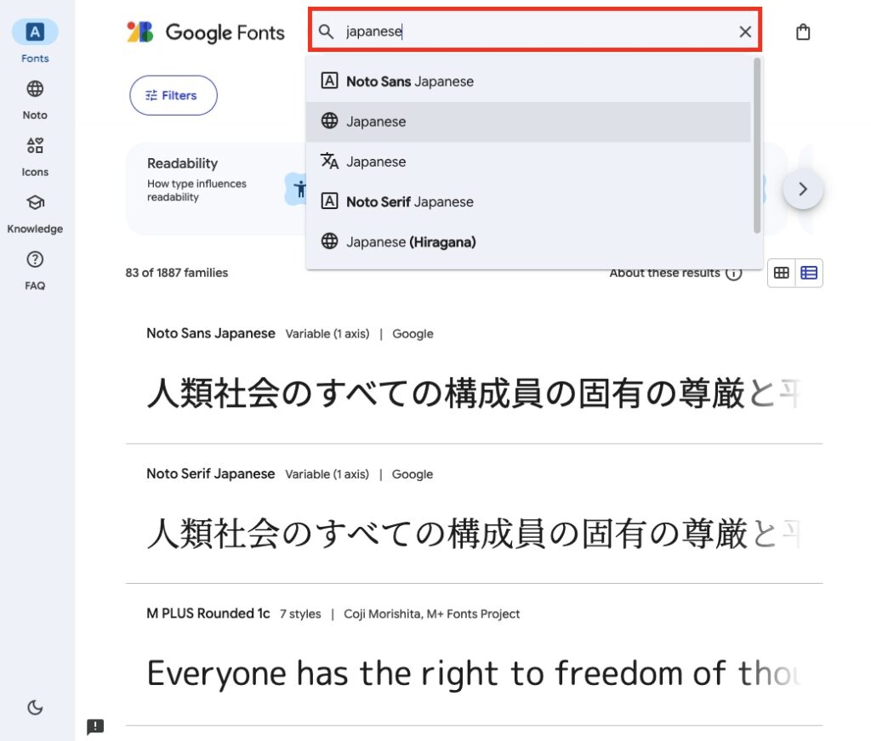Choose Japanese (Hiragana) suggestion
The image size is (871, 741).
(410, 242)
